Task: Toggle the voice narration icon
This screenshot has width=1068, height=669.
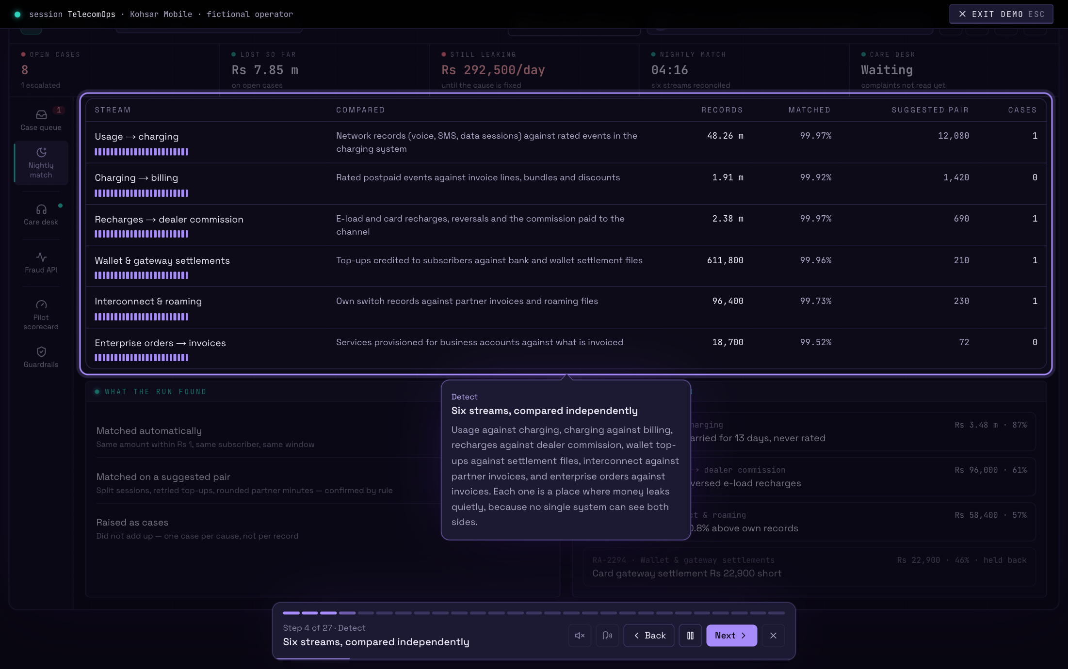Action: click(x=607, y=636)
